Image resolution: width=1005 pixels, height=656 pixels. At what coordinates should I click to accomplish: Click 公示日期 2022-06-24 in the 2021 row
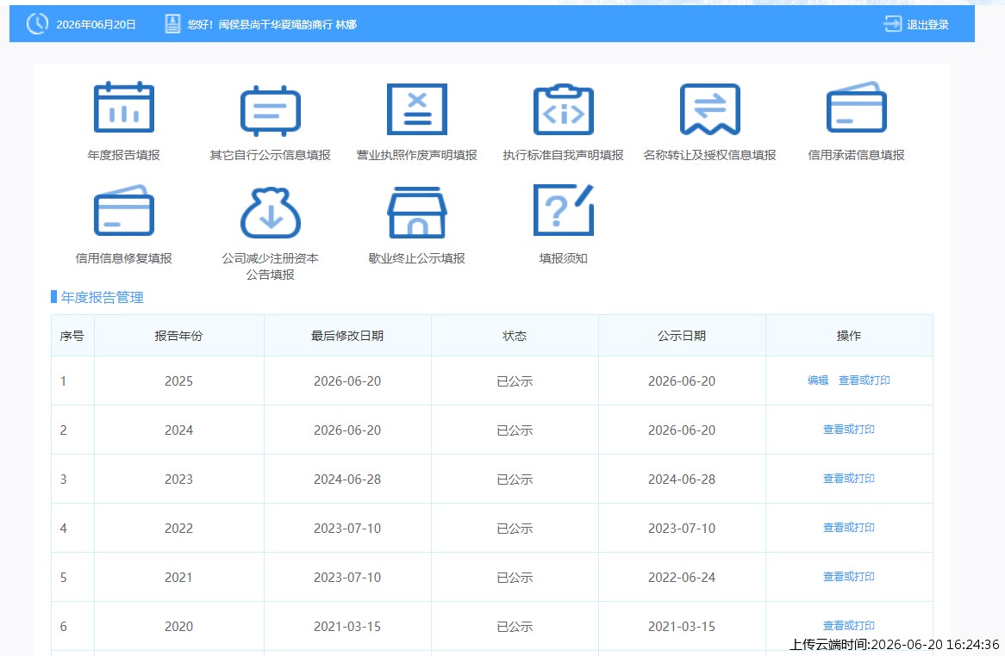(x=682, y=578)
